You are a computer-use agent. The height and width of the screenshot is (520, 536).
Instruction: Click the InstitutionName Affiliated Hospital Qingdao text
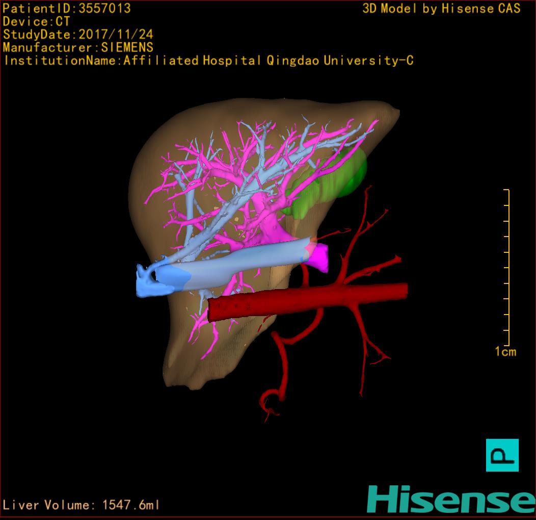[208, 61]
